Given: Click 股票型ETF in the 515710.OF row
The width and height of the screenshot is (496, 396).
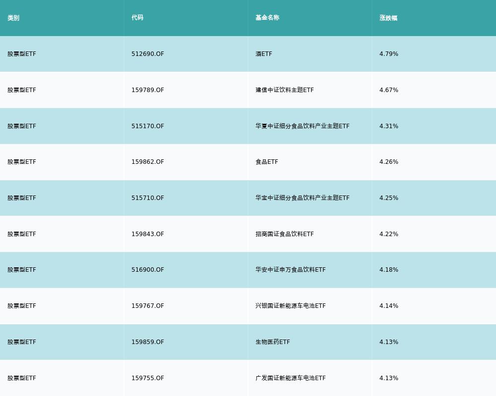Looking at the screenshot, I should pos(22,198).
